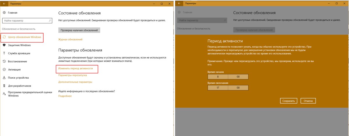Open Поиск устройства section
The width and height of the screenshot is (349, 136).
pos(18,78)
